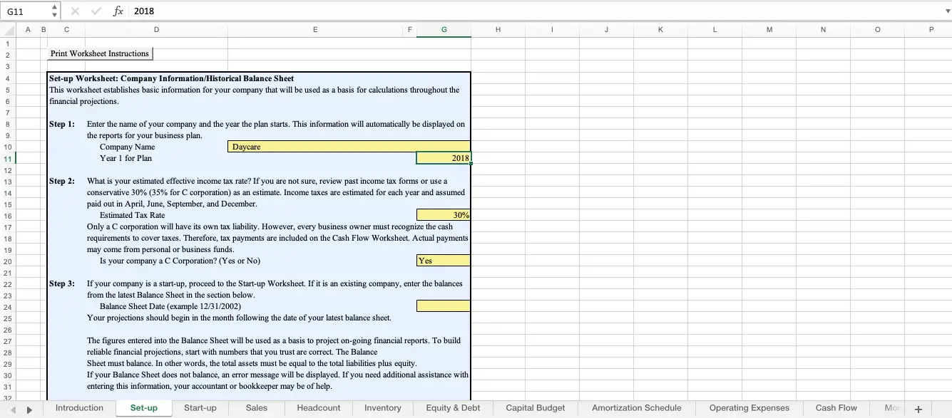Image resolution: width=952 pixels, height=418 pixels.
Task: Select the Introduction sheet tab
Action: [79, 408]
